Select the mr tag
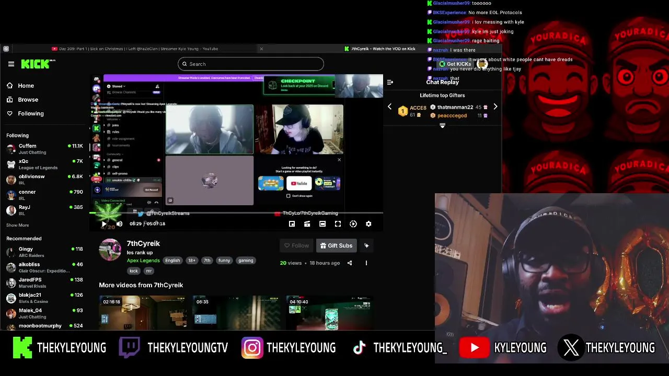This screenshot has width=669, height=376. (x=148, y=271)
